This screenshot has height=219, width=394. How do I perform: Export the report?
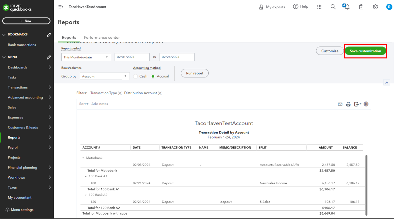coord(358,104)
